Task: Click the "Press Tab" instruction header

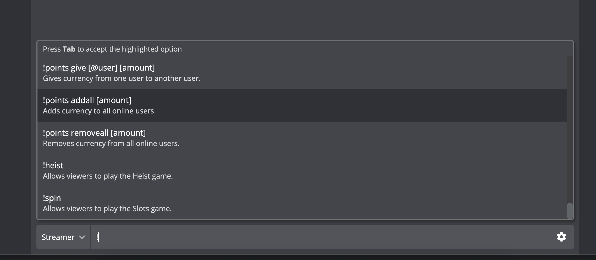Action: pyautogui.click(x=112, y=49)
